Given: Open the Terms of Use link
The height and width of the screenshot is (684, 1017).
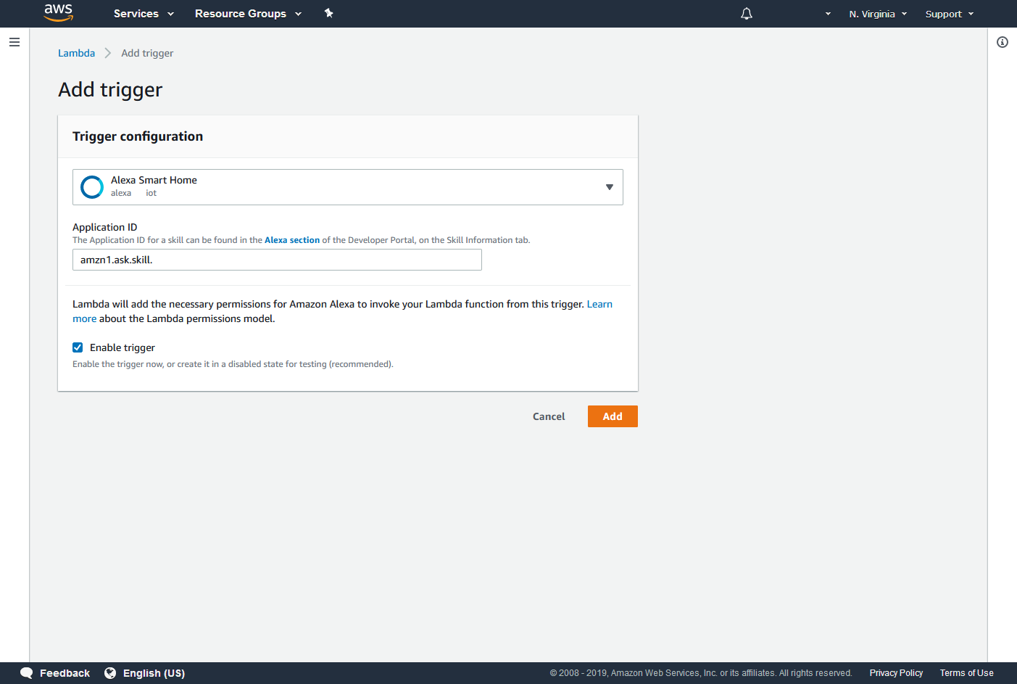Looking at the screenshot, I should pos(966,673).
